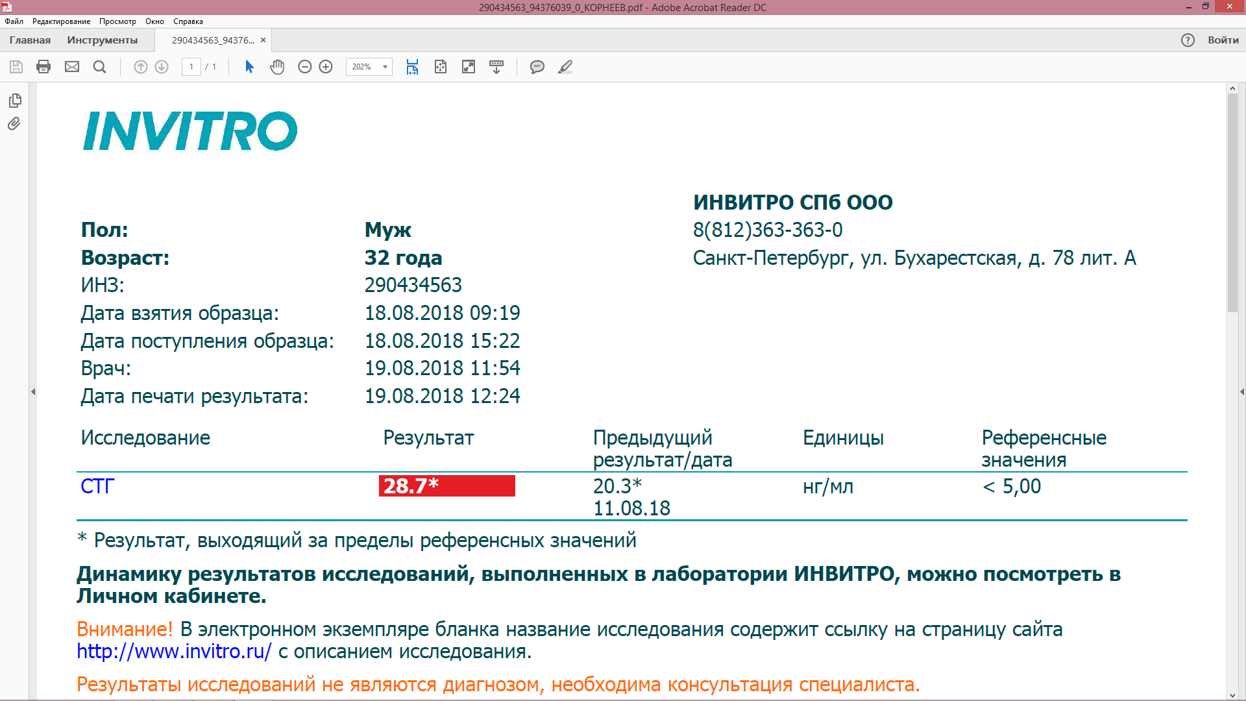Image resolution: width=1246 pixels, height=701 pixels.
Task: Click the Print icon in toolbar
Action: [x=43, y=67]
